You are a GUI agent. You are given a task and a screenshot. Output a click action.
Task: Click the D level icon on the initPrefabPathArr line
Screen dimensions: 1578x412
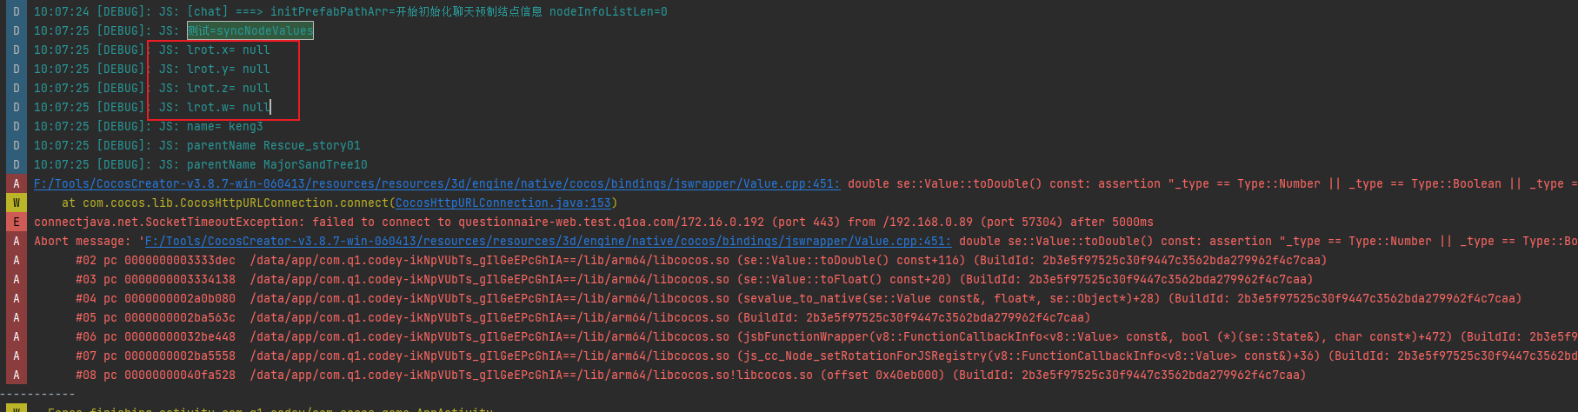click(16, 11)
